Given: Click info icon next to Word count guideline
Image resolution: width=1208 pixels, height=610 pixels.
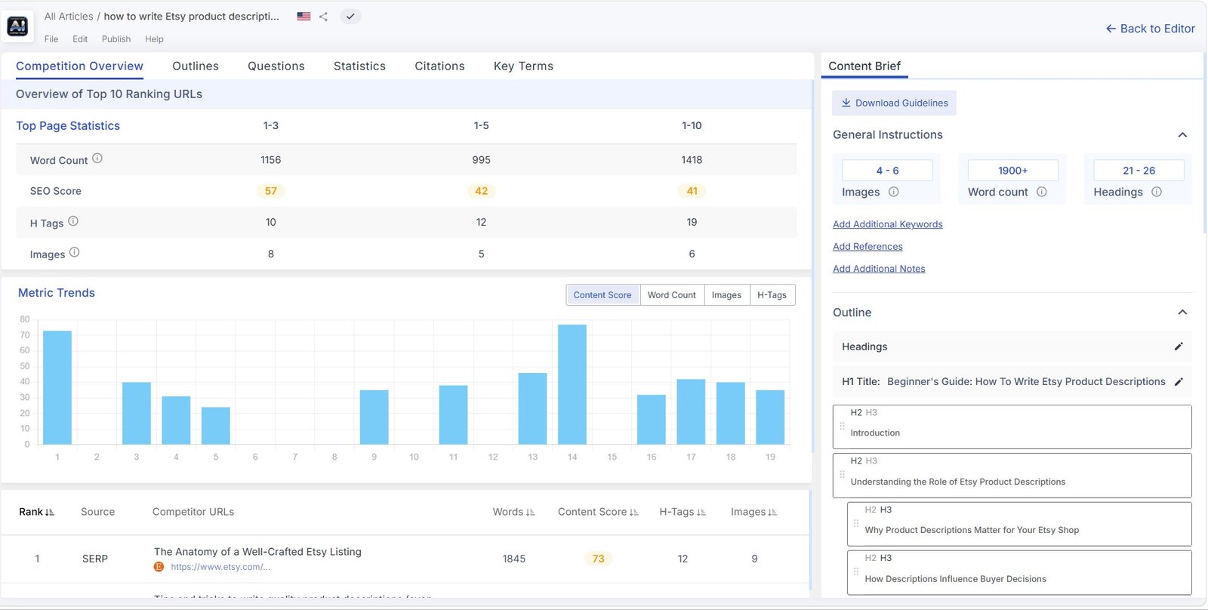Looking at the screenshot, I should 1042,192.
